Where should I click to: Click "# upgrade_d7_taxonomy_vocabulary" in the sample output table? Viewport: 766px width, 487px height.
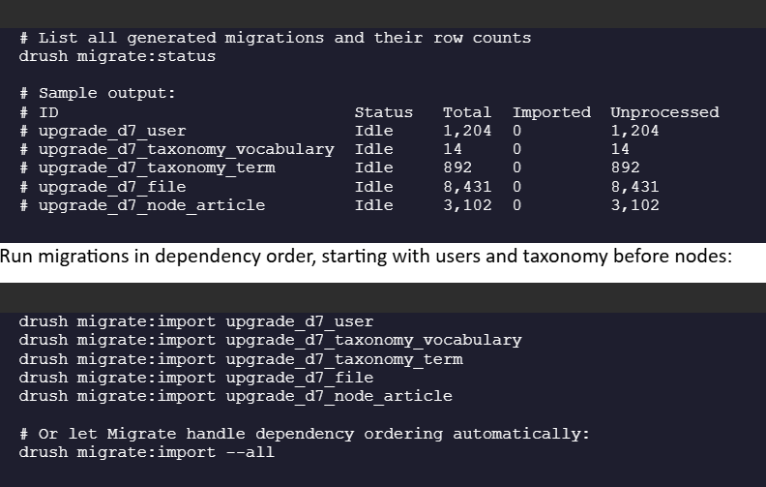[177, 149]
